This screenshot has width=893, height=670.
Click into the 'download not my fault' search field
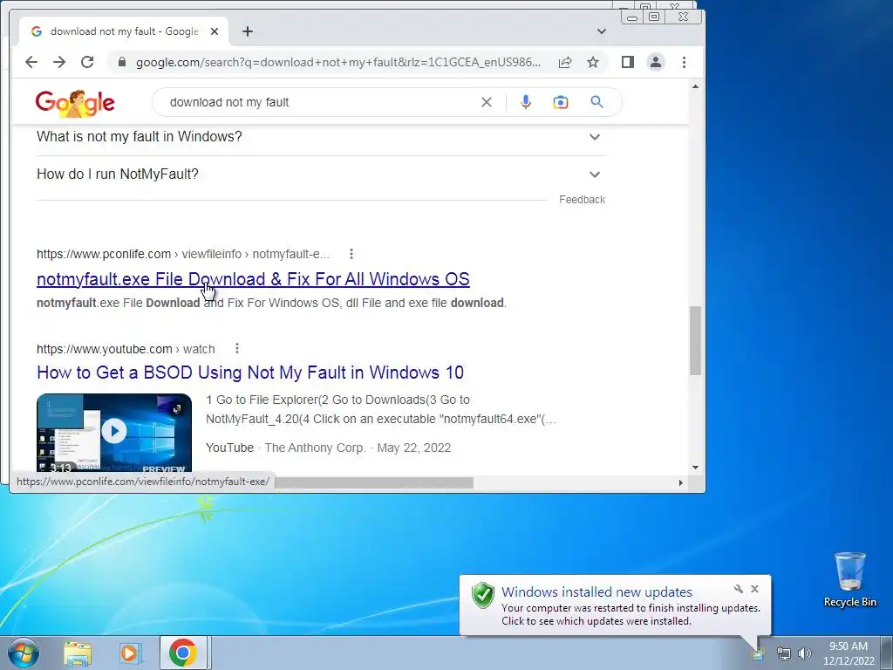(319, 102)
